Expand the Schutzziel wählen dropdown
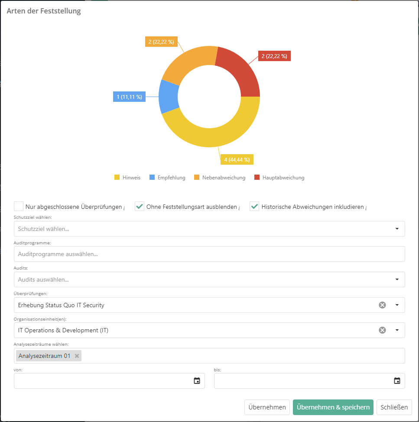This screenshot has width=419, height=422. click(x=396, y=229)
